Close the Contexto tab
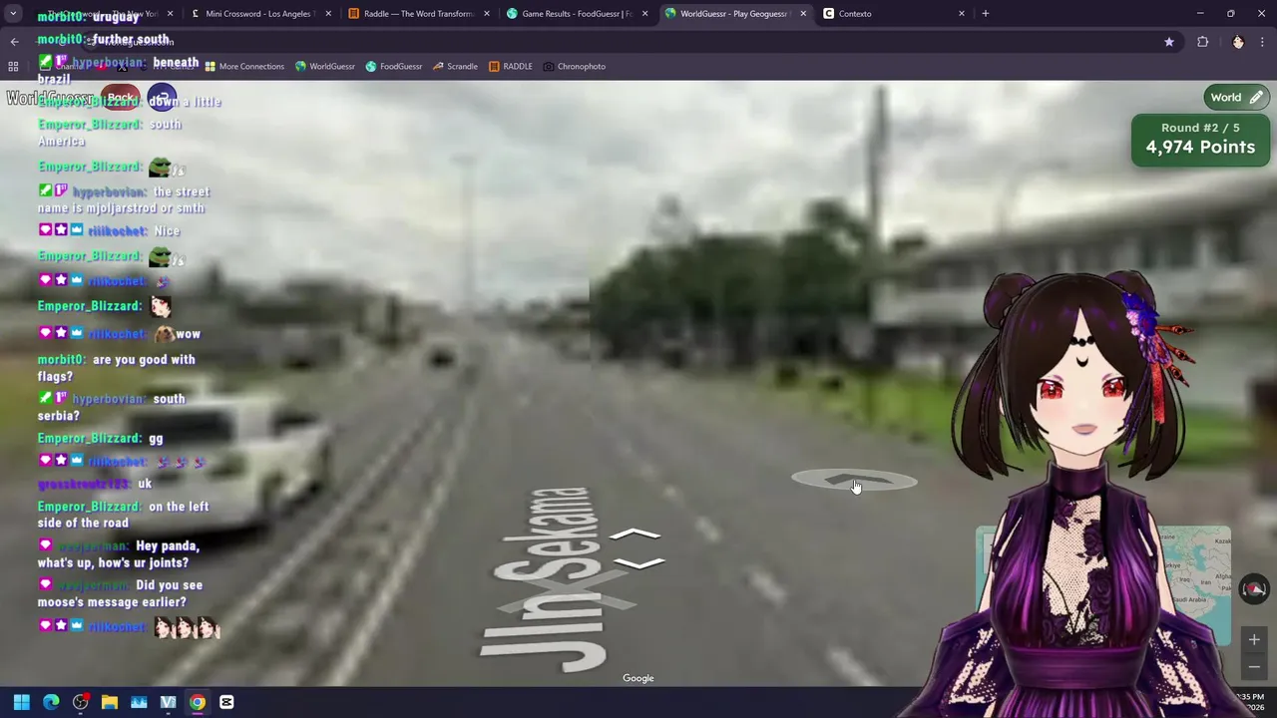The width and height of the screenshot is (1277, 718). pos(962,14)
